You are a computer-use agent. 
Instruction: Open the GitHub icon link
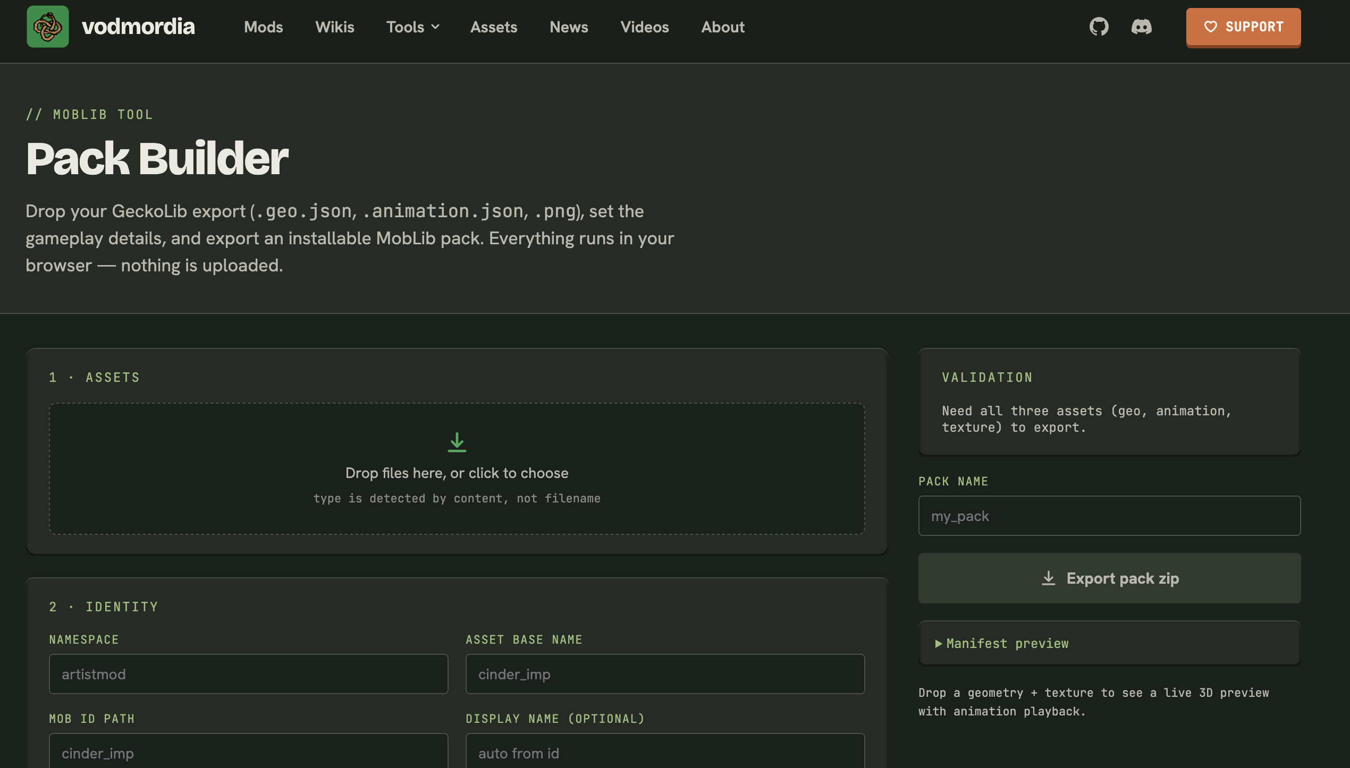(x=1099, y=27)
